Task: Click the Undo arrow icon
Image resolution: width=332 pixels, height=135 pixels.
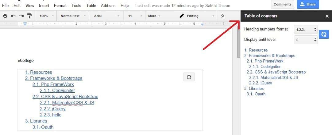Action: pos(13,16)
